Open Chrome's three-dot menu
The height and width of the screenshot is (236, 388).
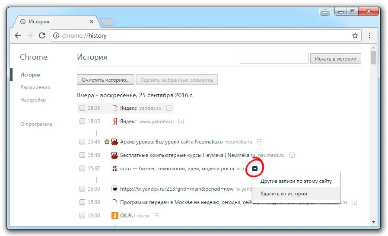click(x=369, y=36)
